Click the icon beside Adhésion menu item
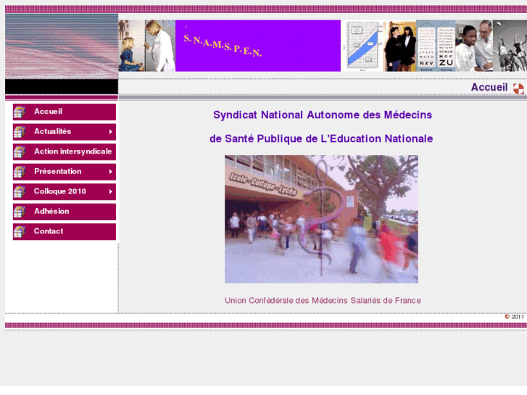Screen dimensions: 527x395 point(20,212)
